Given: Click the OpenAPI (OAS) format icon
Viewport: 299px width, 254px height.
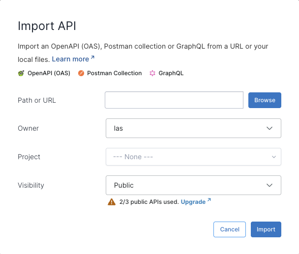Looking at the screenshot, I should pos(21,73).
